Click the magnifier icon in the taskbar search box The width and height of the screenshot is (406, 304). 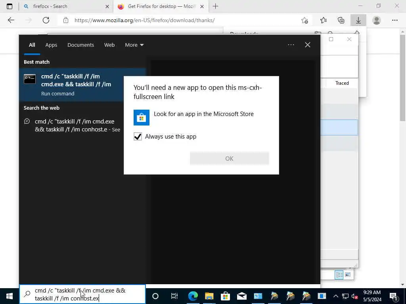27,294
